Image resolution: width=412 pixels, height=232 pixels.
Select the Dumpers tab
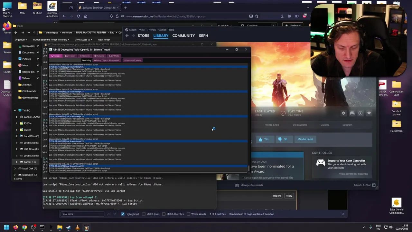pos(99,56)
